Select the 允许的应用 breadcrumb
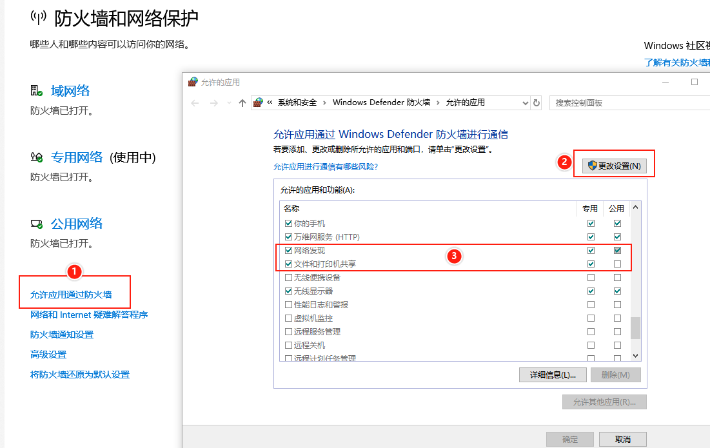 [465, 102]
